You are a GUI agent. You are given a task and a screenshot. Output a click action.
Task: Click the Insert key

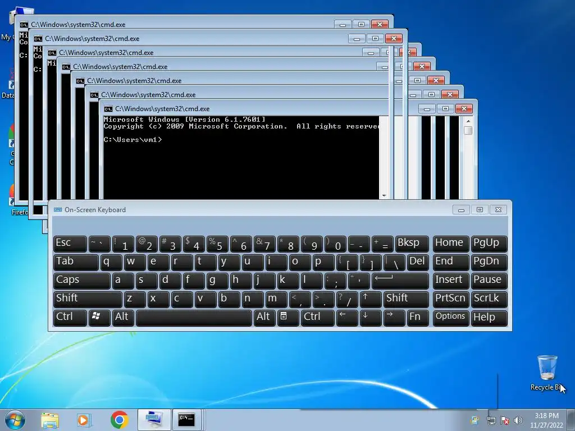(451, 281)
